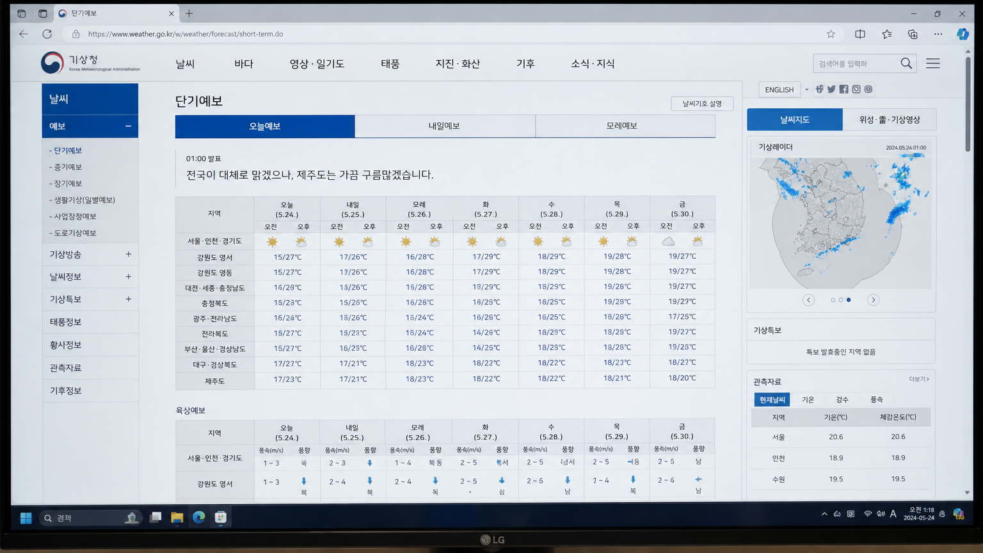Click the page vertical scrollbar thumb
Viewport: 983px width, 553px height.
pos(968,104)
